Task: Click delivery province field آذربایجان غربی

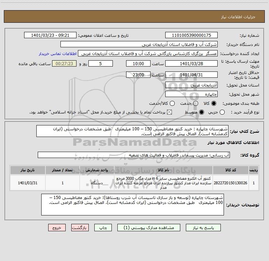Action: pos(191,85)
